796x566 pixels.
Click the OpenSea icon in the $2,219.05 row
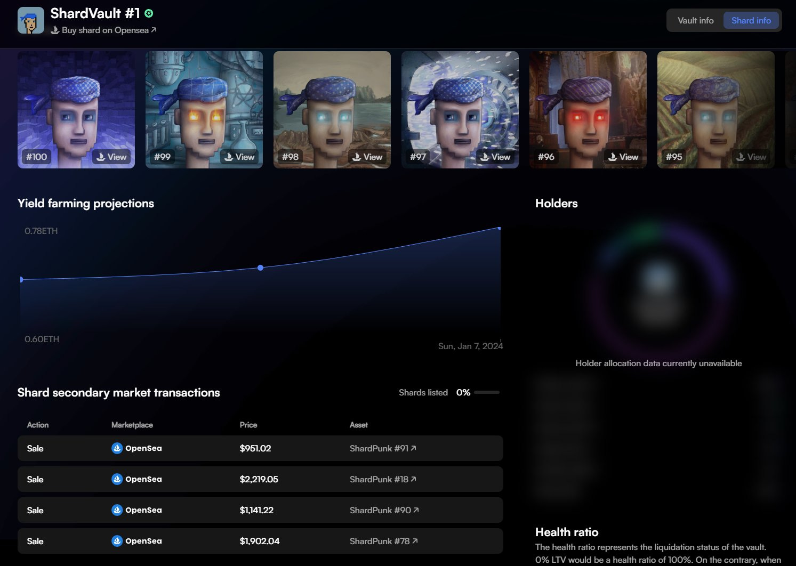(x=117, y=479)
